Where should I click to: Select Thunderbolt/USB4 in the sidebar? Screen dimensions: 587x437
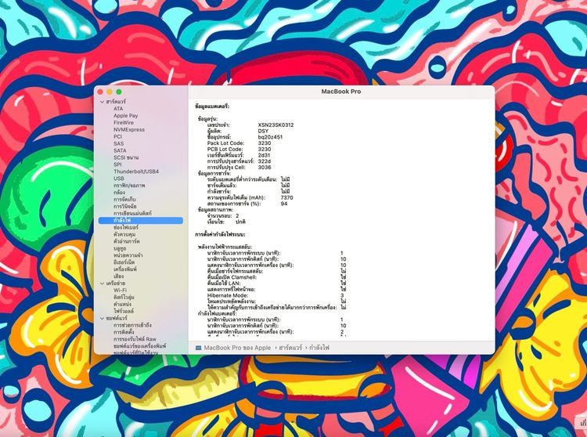(x=135, y=172)
